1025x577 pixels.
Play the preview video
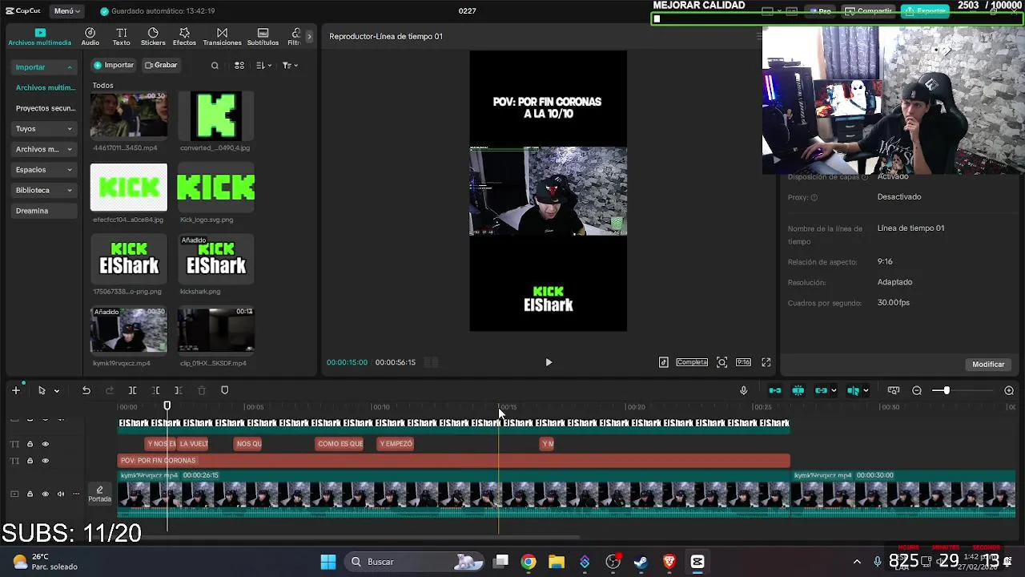[x=549, y=362]
